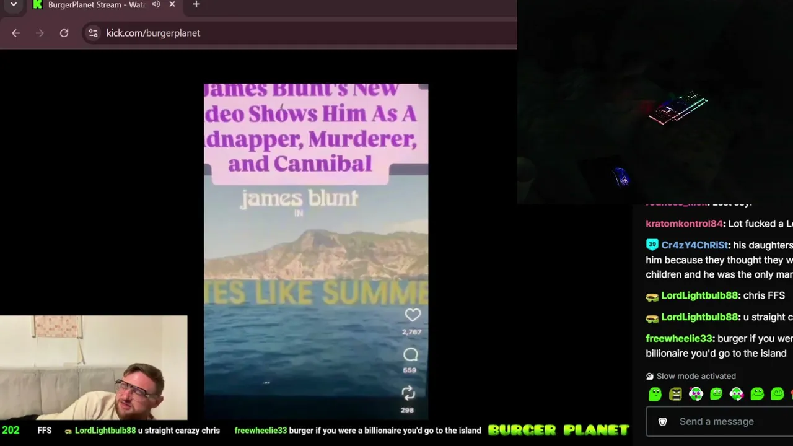Click the 2,767 likes count
Image resolution: width=793 pixels, height=446 pixels.
point(411,332)
